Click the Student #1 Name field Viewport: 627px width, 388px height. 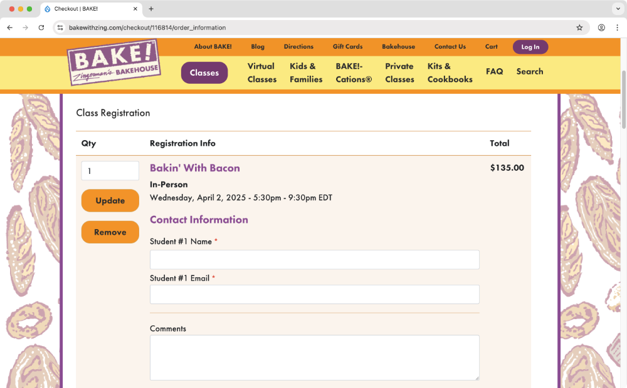tap(314, 259)
